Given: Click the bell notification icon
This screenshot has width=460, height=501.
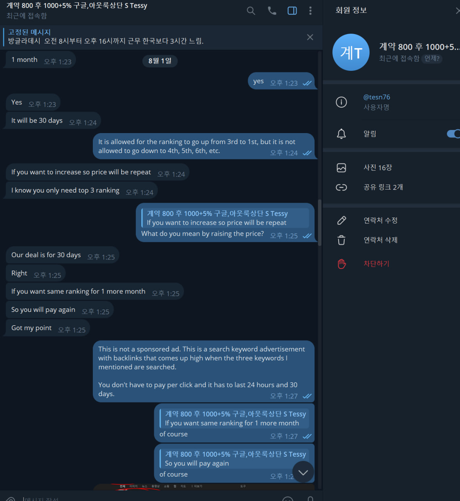Looking at the screenshot, I should pos(341,134).
